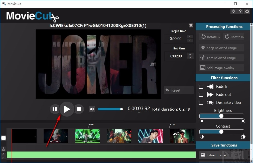Click the Filter functions header

[x=223, y=78]
